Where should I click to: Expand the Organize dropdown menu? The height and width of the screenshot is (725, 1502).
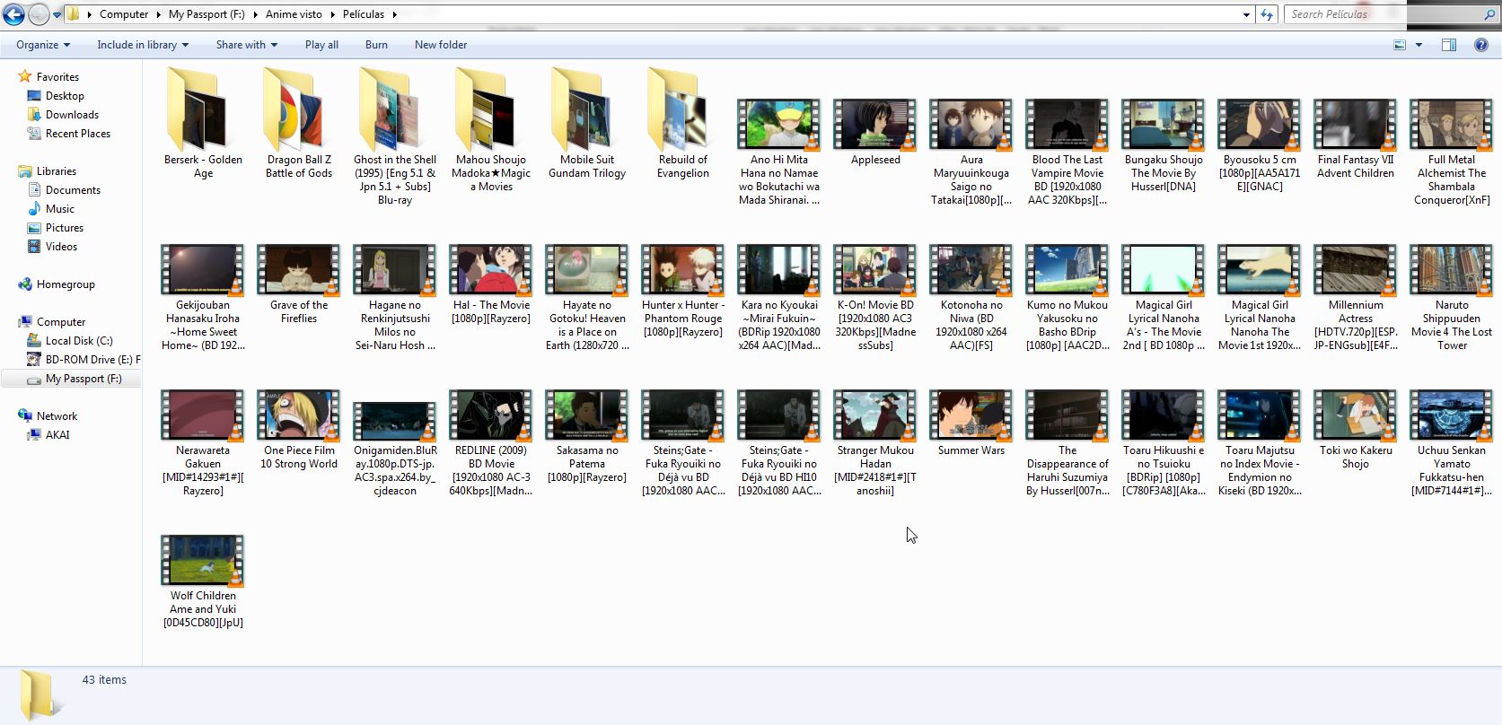pos(42,45)
